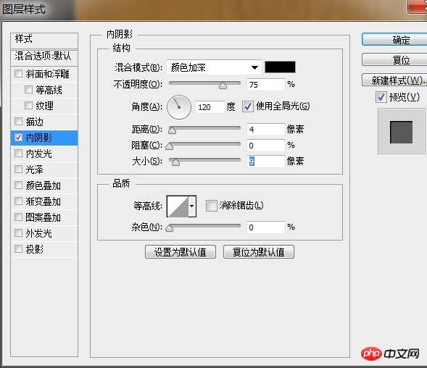Select the 样式 entry in the list
The width and height of the screenshot is (427, 368).
[x=44, y=41]
